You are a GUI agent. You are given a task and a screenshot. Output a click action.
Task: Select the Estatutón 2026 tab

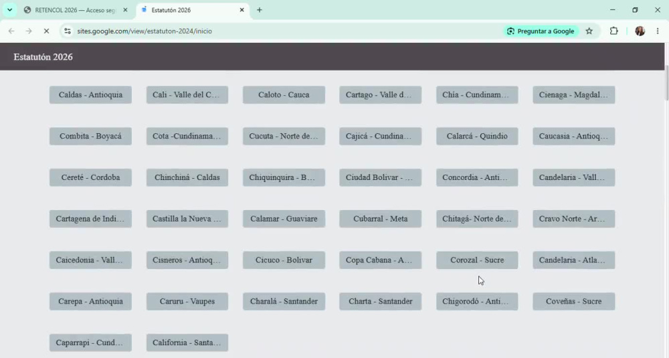193,10
